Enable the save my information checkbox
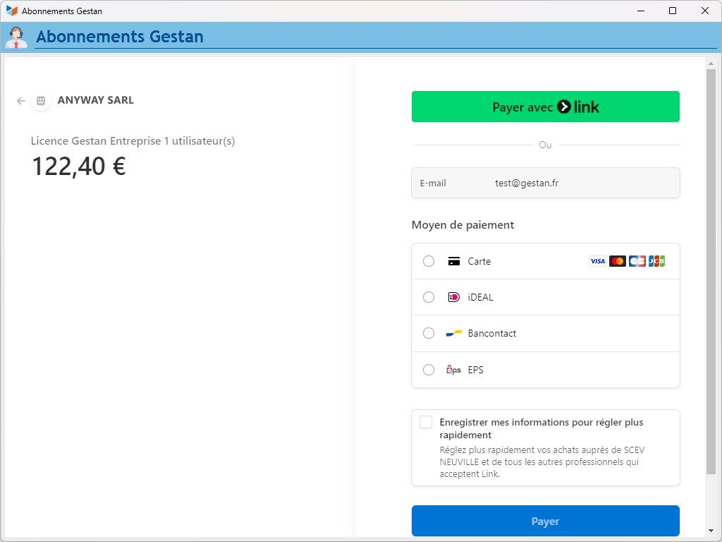This screenshot has height=542, width=722. (x=426, y=422)
